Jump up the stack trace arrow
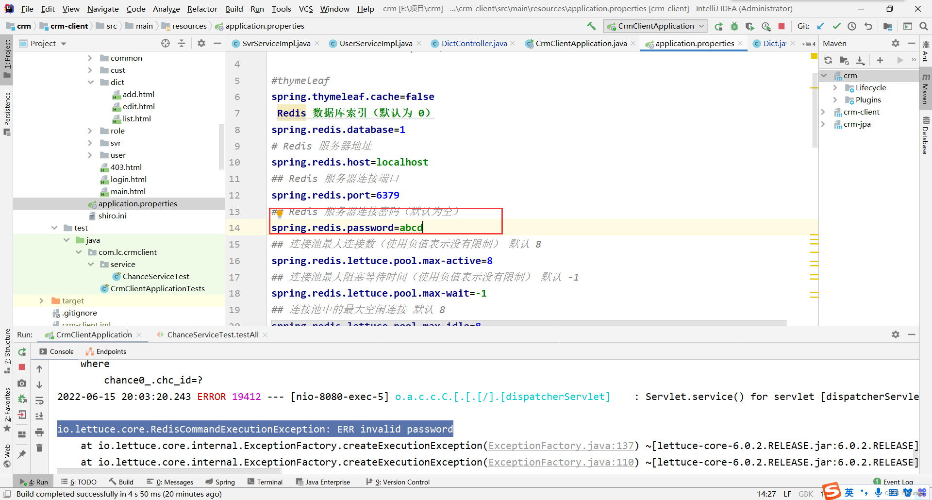Viewport: 932px width, 500px height. 39,369
